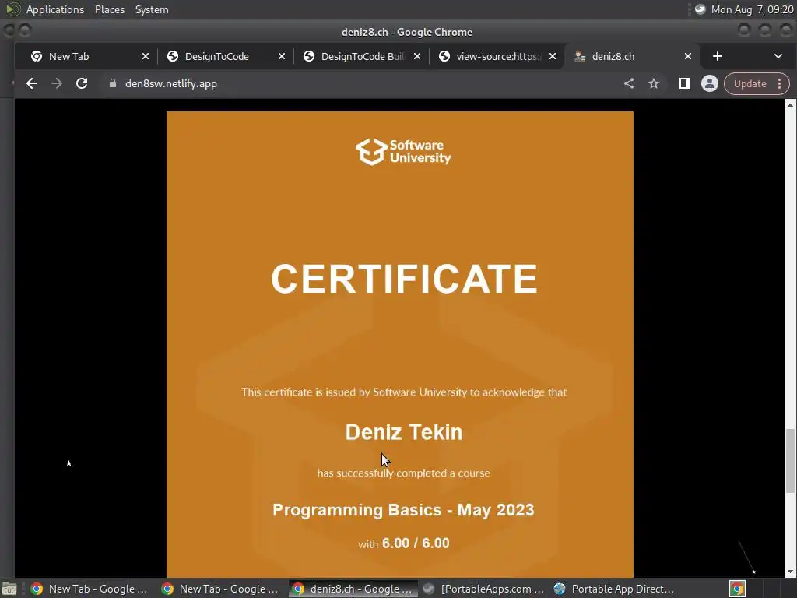
Task: Click the issued by Software University sentence
Action: click(x=404, y=392)
